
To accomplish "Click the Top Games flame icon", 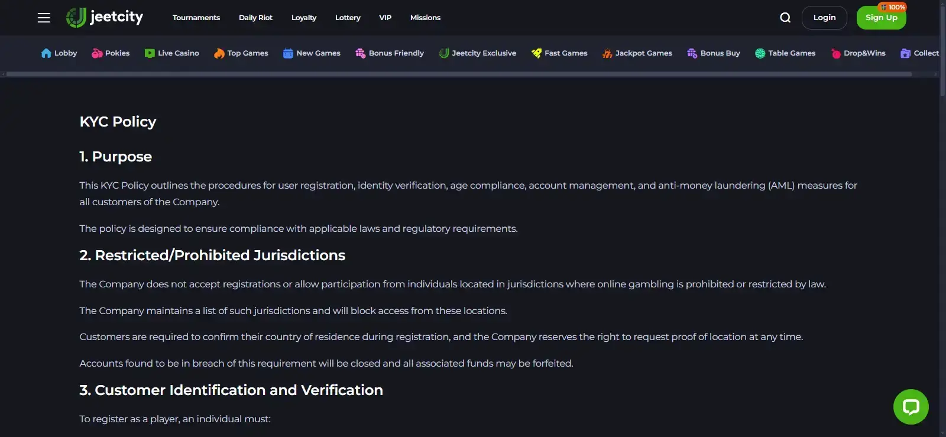I will [219, 53].
